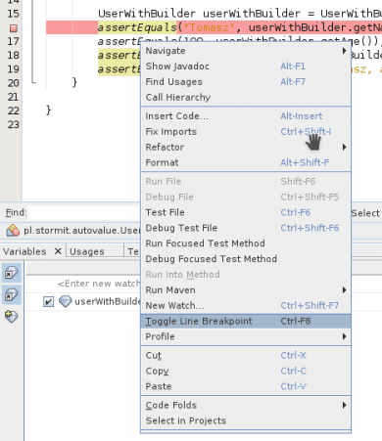Select Copy from context menu
Screen dimensions: 382x441
[246, 371]
